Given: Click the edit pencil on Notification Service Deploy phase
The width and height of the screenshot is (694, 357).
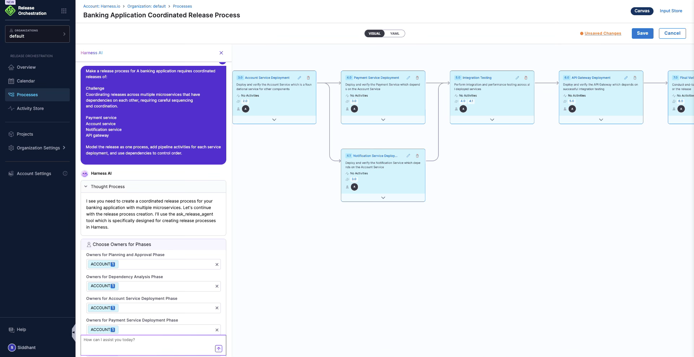Looking at the screenshot, I should [x=408, y=156].
